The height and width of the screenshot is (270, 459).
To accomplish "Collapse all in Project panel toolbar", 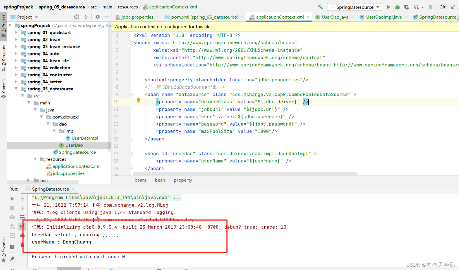I will (86, 17).
